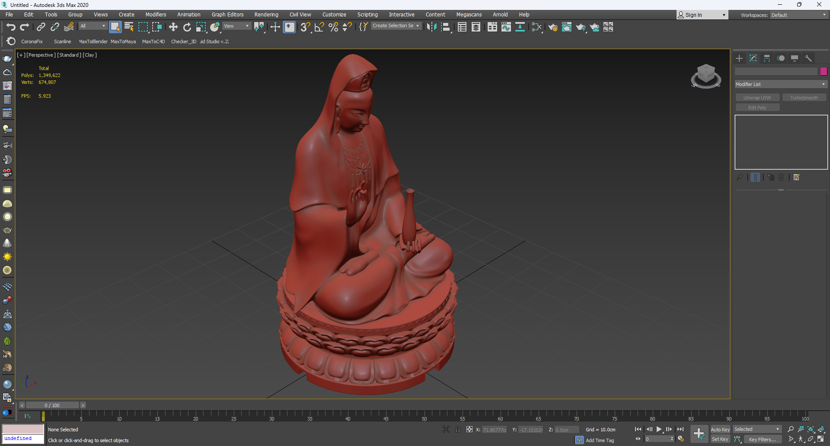The image size is (830, 446).
Task: Toggle Spinner Snap
Action: pos(347,27)
